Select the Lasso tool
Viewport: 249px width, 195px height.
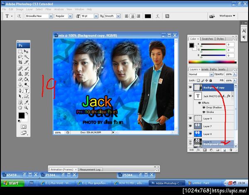tap(20, 57)
